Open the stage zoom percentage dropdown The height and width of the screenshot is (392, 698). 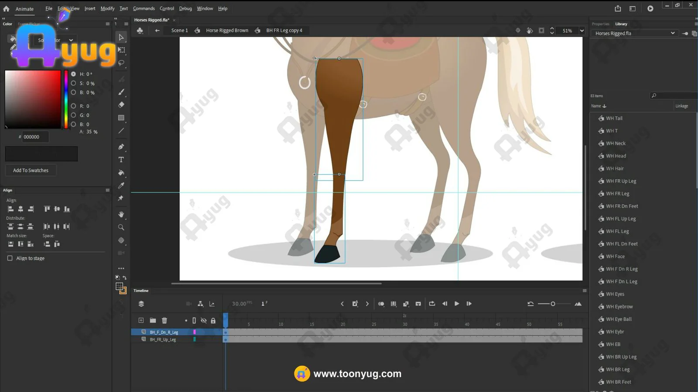[582, 30]
